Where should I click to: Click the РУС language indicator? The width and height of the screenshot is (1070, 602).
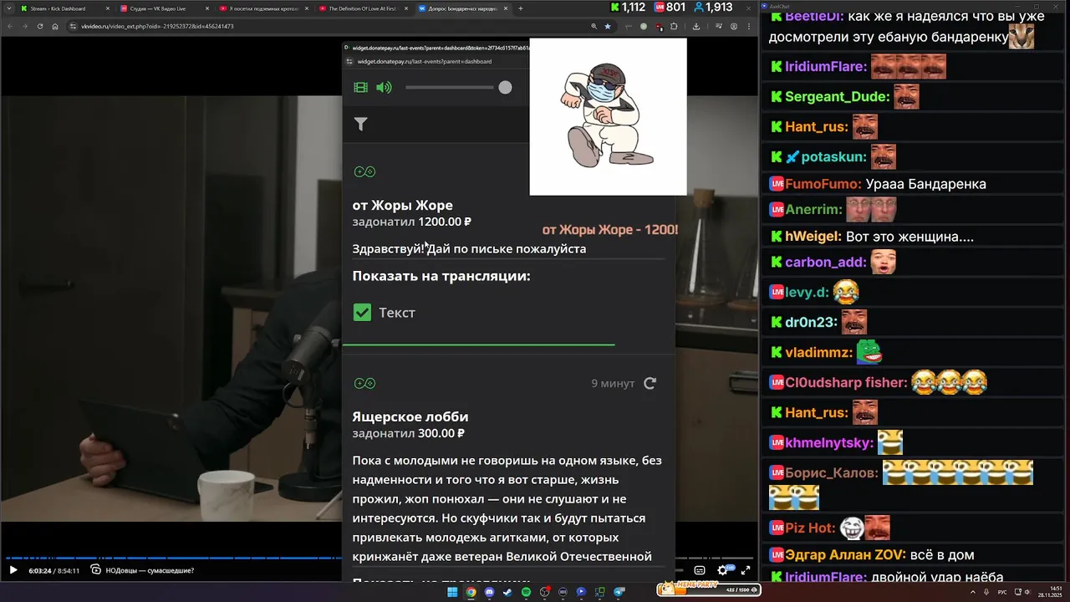pos(1002,592)
